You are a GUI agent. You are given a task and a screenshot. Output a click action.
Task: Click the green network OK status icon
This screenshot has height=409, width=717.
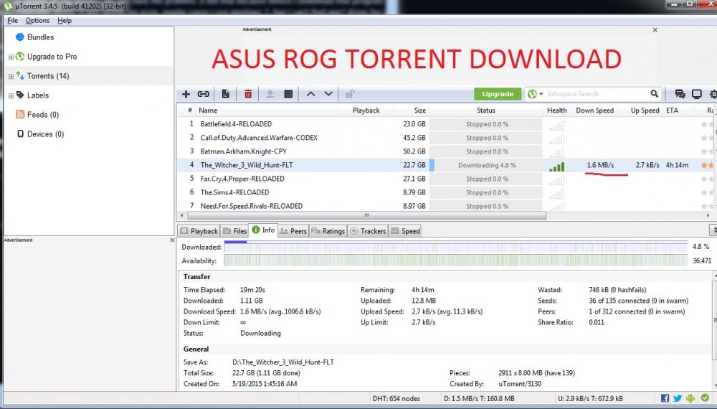coord(705,398)
